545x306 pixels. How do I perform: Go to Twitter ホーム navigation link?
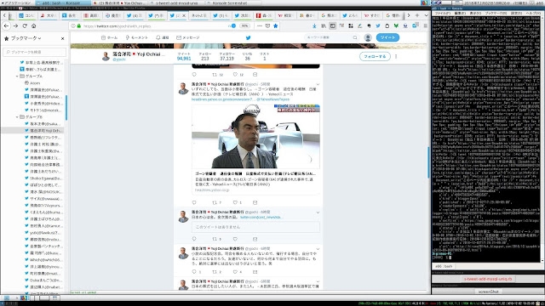(x=109, y=37)
